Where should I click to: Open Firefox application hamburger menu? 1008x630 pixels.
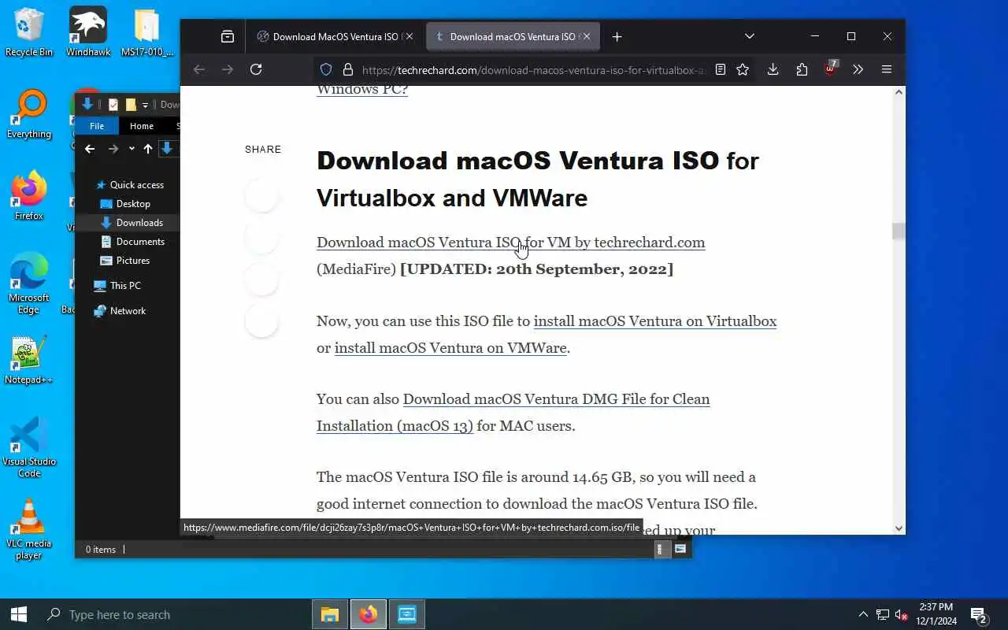click(x=887, y=69)
